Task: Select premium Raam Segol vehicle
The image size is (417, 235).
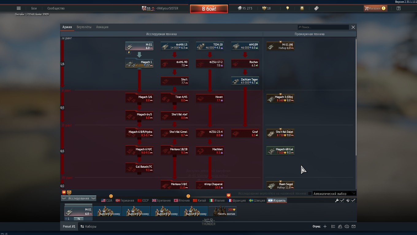Action: click(x=280, y=185)
